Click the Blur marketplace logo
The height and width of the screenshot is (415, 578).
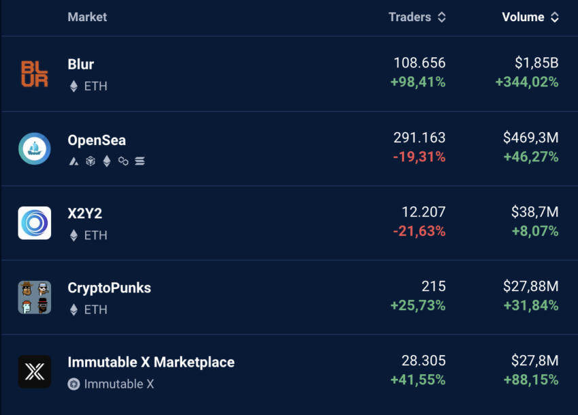(35, 73)
